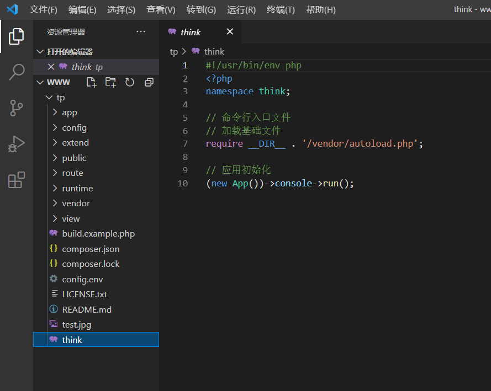
Task: Open the Extensions view
Action: click(17, 180)
